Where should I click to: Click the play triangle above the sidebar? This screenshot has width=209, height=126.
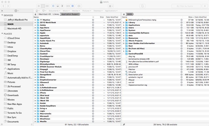(2, 11)
